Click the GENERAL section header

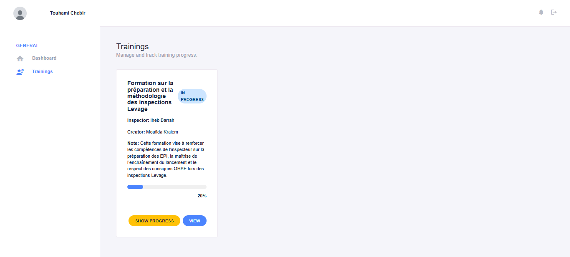coord(28,45)
